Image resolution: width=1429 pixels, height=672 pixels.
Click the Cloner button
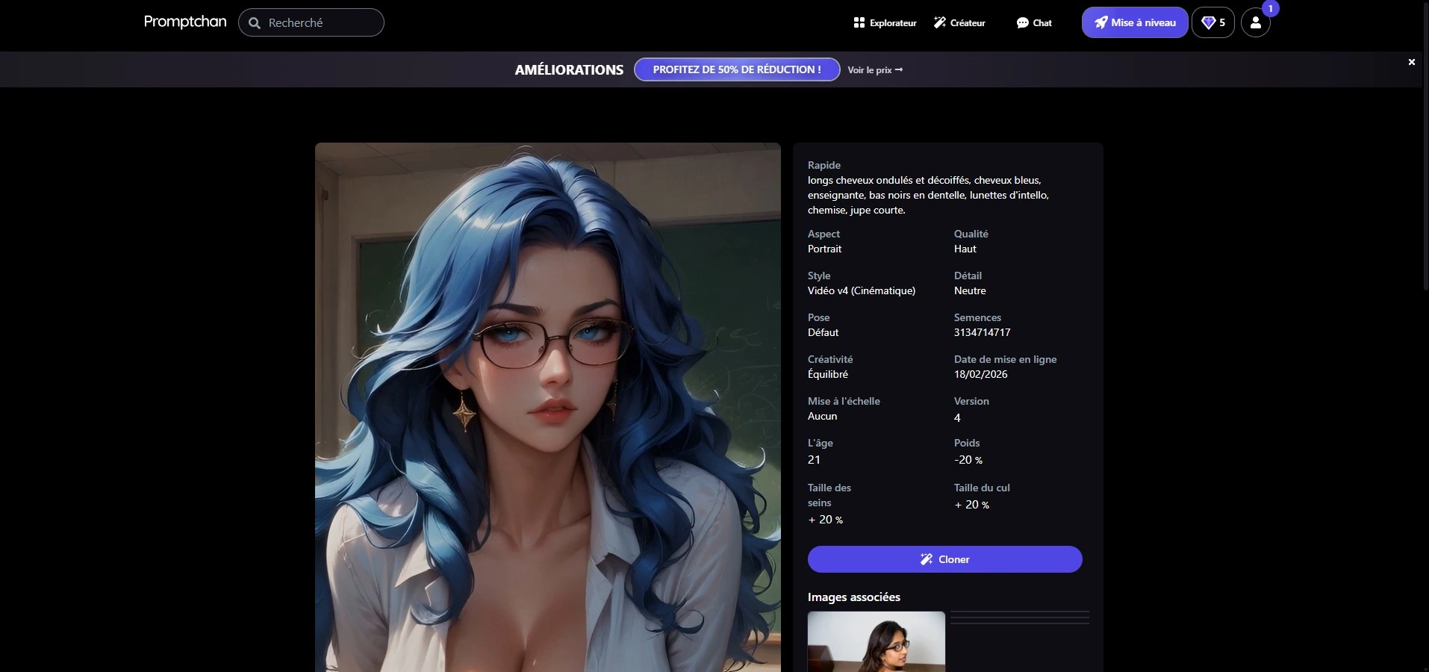click(944, 559)
